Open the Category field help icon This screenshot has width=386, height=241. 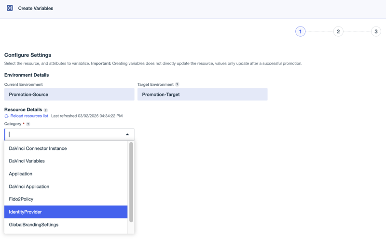pyautogui.click(x=28, y=124)
